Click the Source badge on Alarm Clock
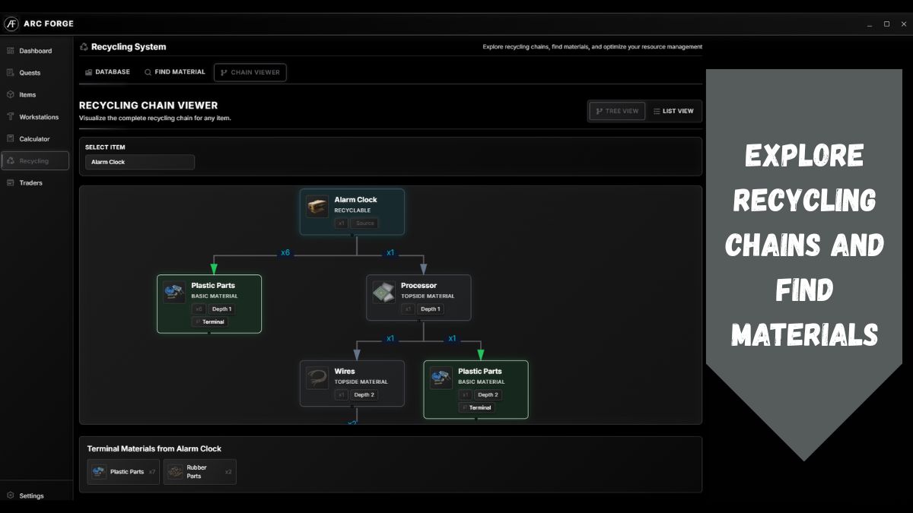913x513 pixels. pyautogui.click(x=365, y=223)
